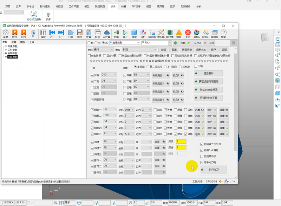Enable the 三粗 checkbox under 三轴

click(92, 88)
